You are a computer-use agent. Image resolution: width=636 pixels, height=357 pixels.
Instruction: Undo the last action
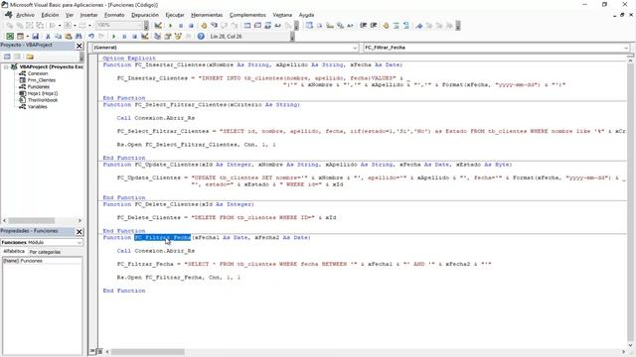[x=91, y=36]
